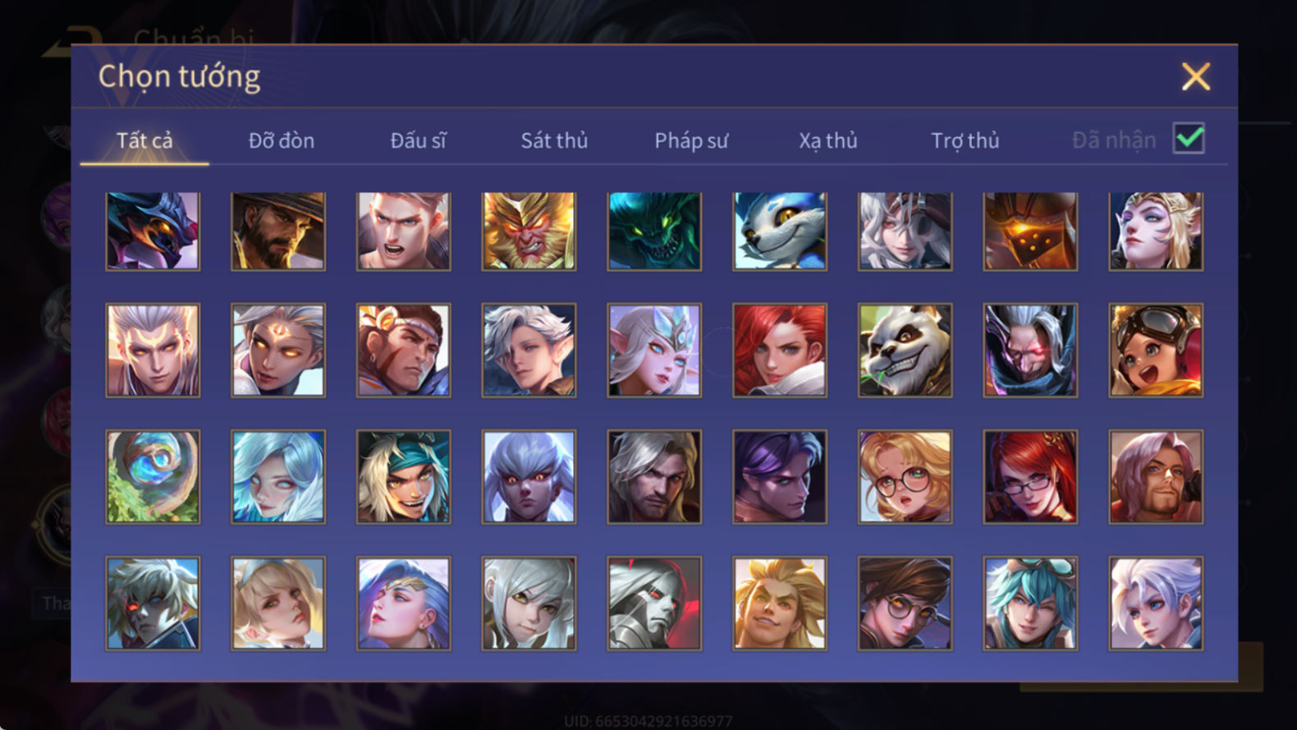This screenshot has width=1297, height=730.
Task: Close the Chọn tướng dialog
Action: click(x=1196, y=76)
